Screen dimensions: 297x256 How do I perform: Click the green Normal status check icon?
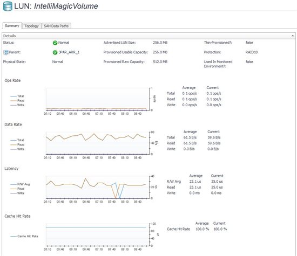[55, 43]
